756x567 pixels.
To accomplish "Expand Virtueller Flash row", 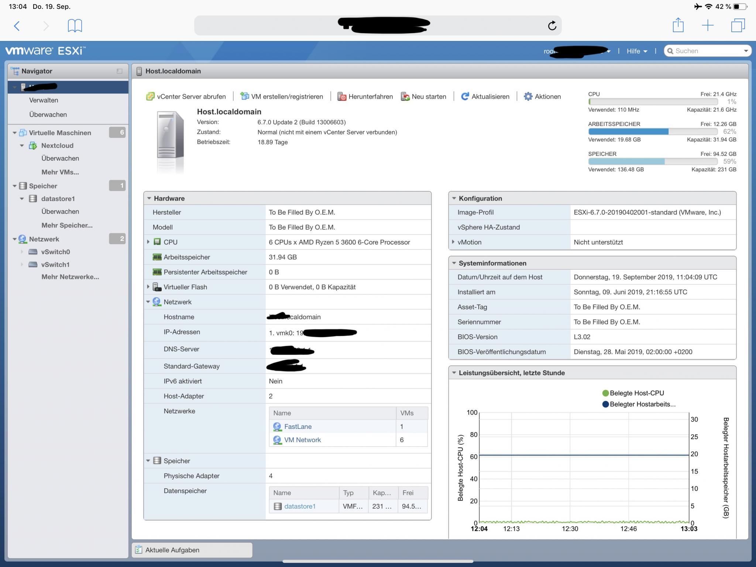I will click(x=148, y=287).
